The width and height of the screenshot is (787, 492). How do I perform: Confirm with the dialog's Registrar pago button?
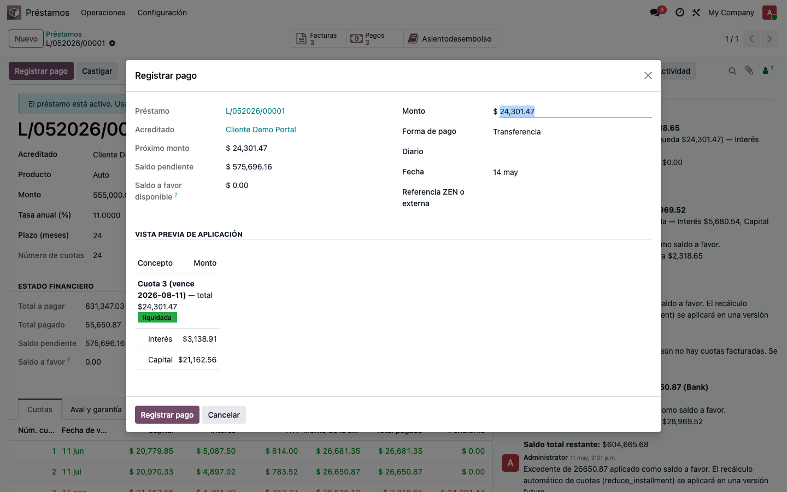pos(167,415)
